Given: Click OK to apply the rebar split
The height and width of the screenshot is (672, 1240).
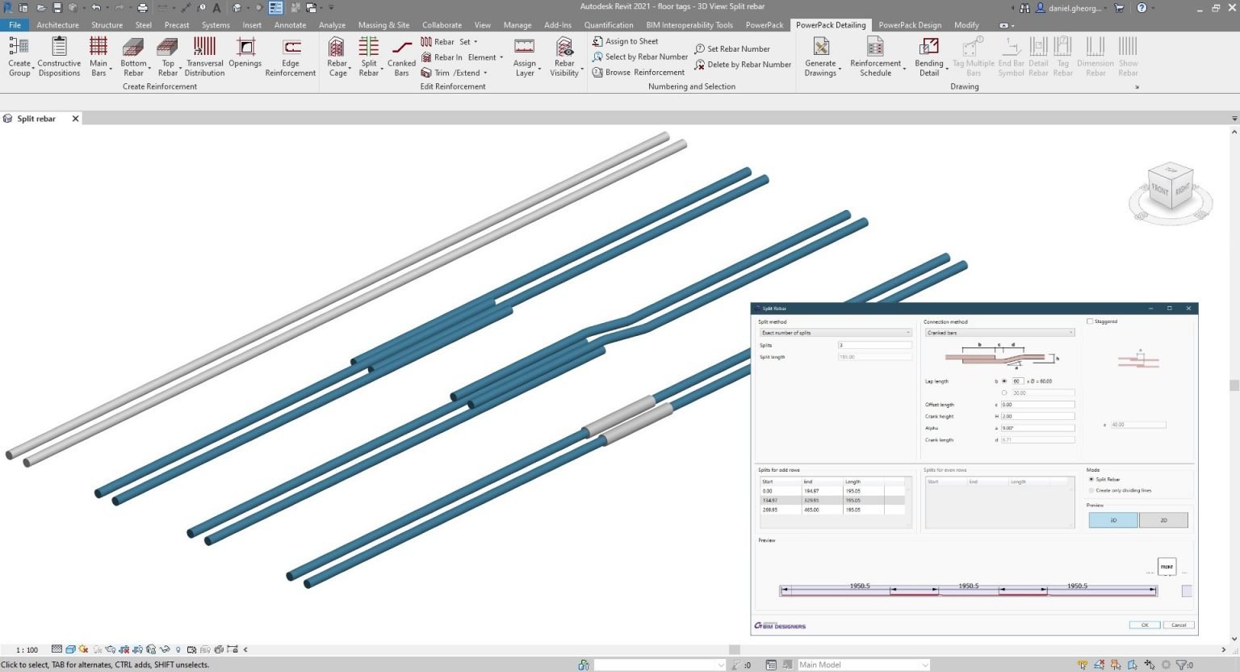Looking at the screenshot, I should pyautogui.click(x=1144, y=624).
